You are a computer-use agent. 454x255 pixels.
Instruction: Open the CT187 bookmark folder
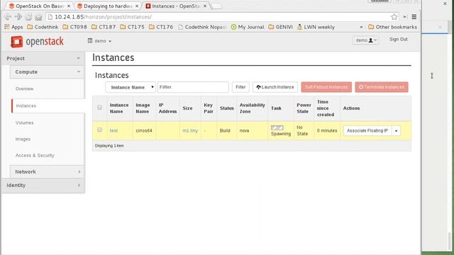[x=104, y=27]
